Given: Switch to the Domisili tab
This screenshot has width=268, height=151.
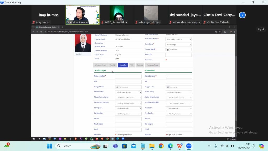Looking at the screenshot, I should [113, 65].
